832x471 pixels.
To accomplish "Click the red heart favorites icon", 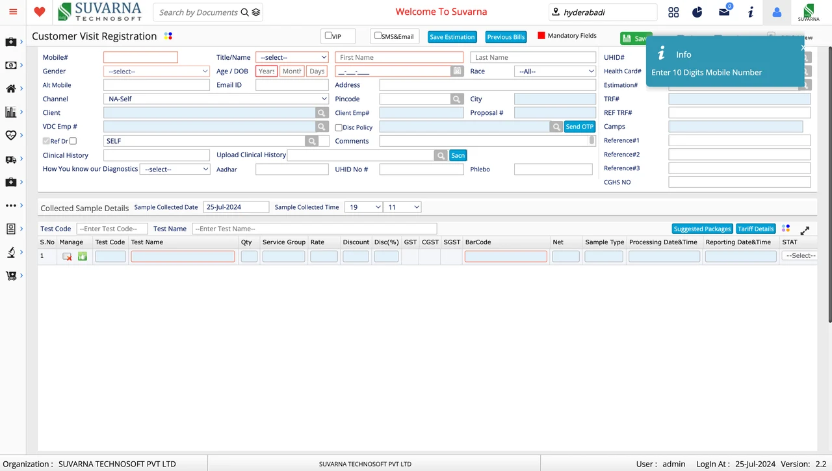I will point(39,12).
